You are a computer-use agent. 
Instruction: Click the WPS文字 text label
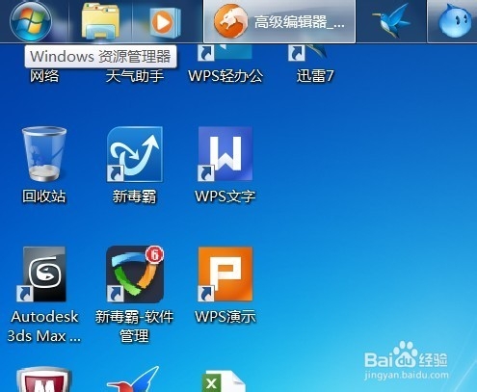click(x=225, y=196)
